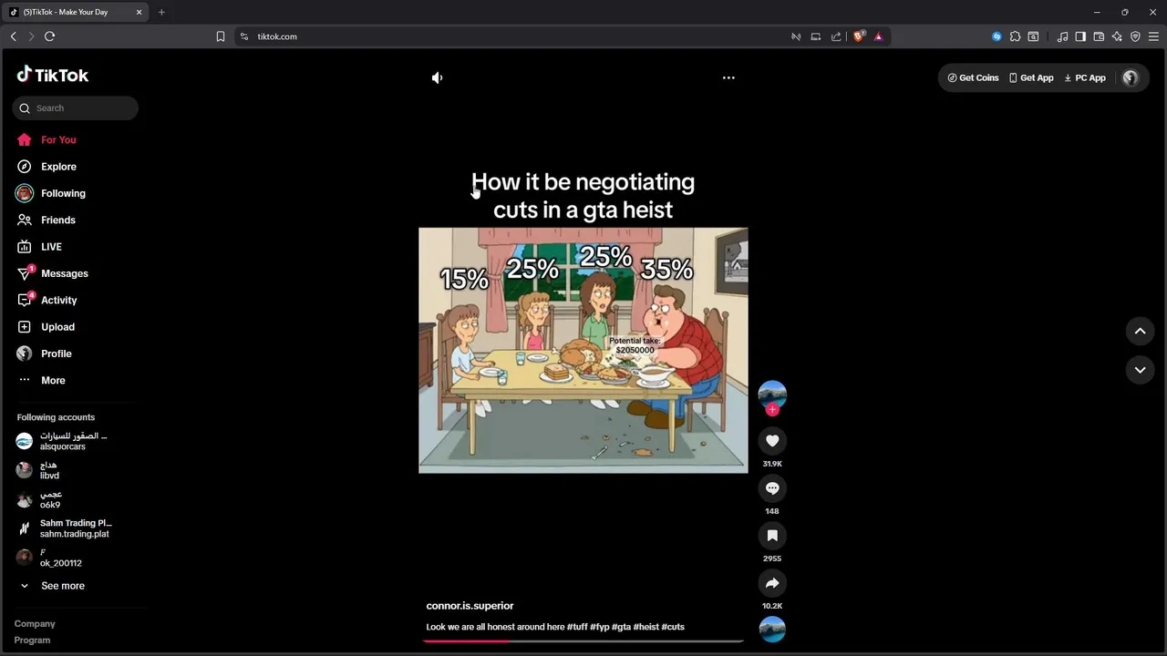The image size is (1167, 656).
Task: Click the #tuff hashtag
Action: tap(577, 627)
